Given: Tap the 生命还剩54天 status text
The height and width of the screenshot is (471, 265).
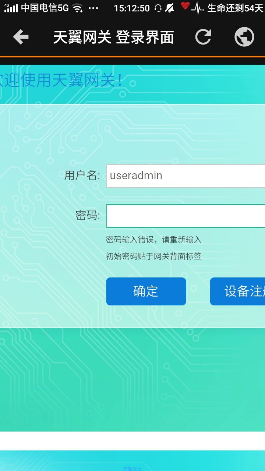Looking at the screenshot, I should pyautogui.click(x=235, y=8).
